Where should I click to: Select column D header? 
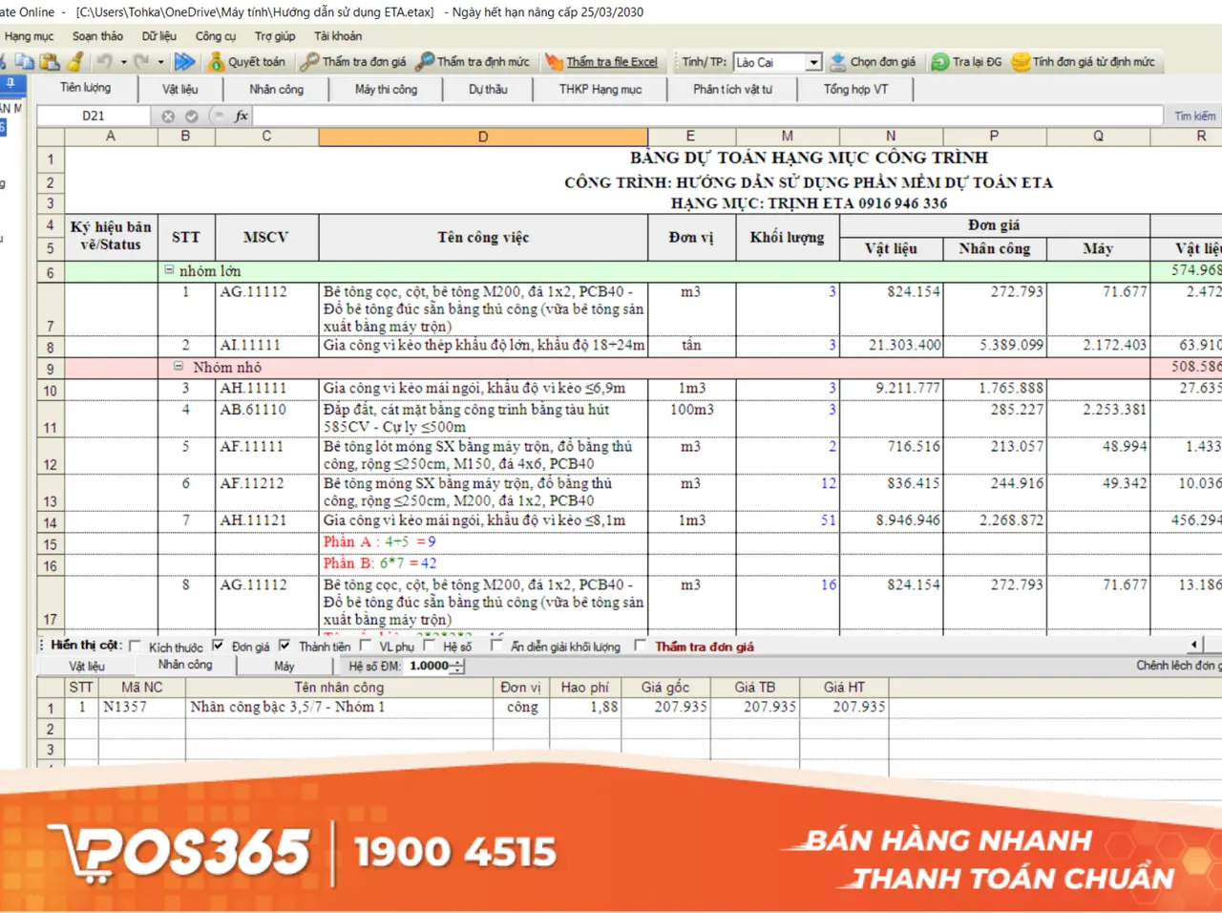(x=483, y=137)
